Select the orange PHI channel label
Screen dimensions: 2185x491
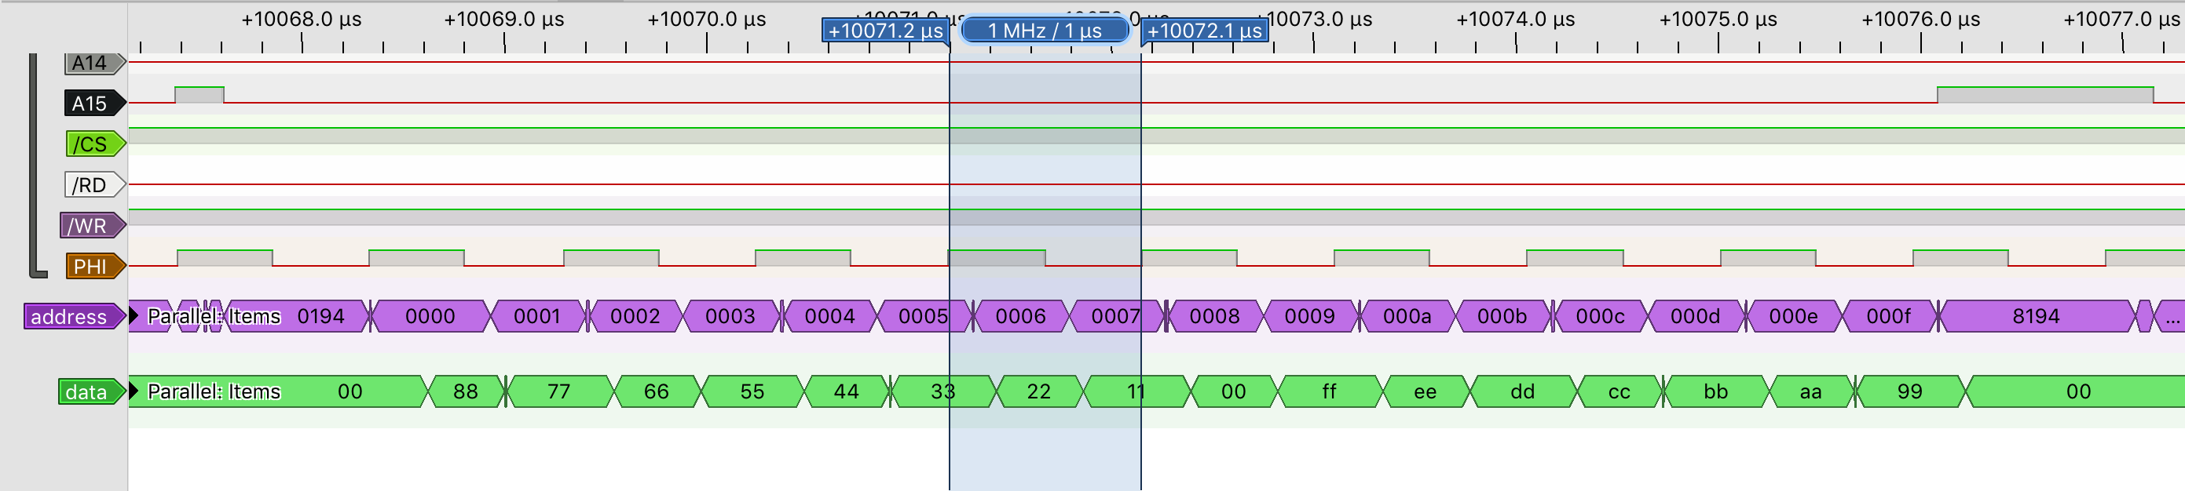(93, 266)
